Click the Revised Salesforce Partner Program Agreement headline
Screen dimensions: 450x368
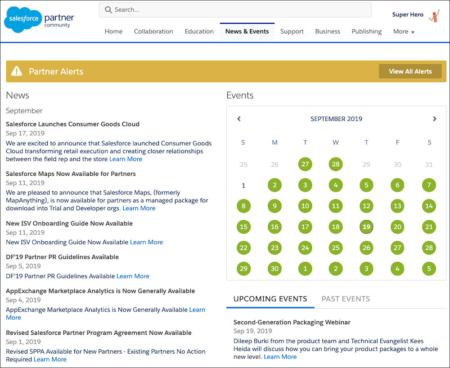tap(99, 333)
